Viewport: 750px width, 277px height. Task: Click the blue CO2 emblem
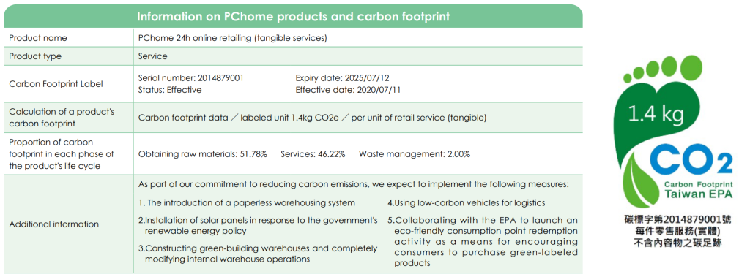pyautogui.click(x=691, y=160)
